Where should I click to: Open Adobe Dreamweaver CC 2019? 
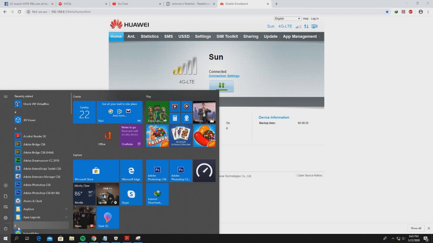tap(41, 161)
